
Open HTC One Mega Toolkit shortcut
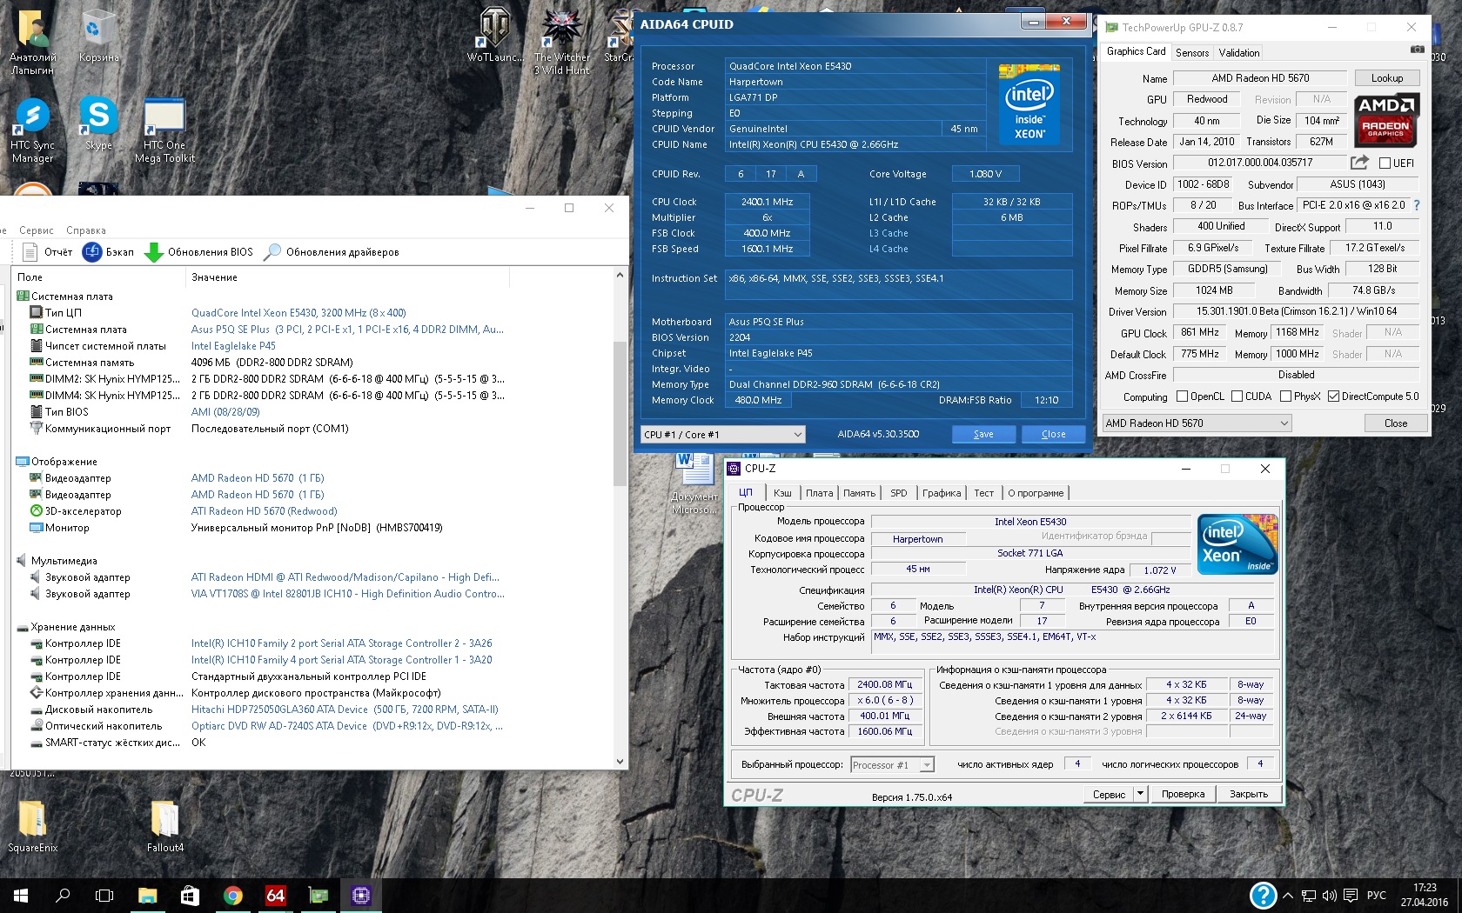pyautogui.click(x=164, y=130)
